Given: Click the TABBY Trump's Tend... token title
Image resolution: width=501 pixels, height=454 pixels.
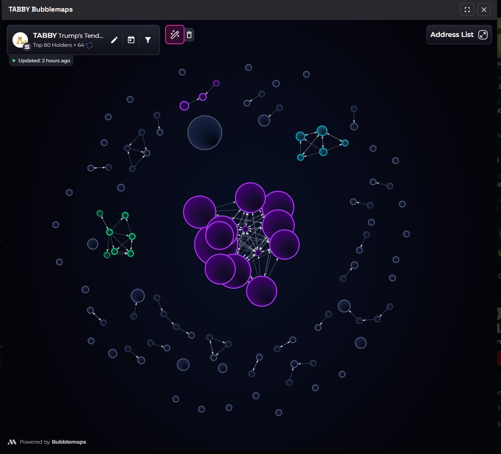Looking at the screenshot, I should coord(68,35).
